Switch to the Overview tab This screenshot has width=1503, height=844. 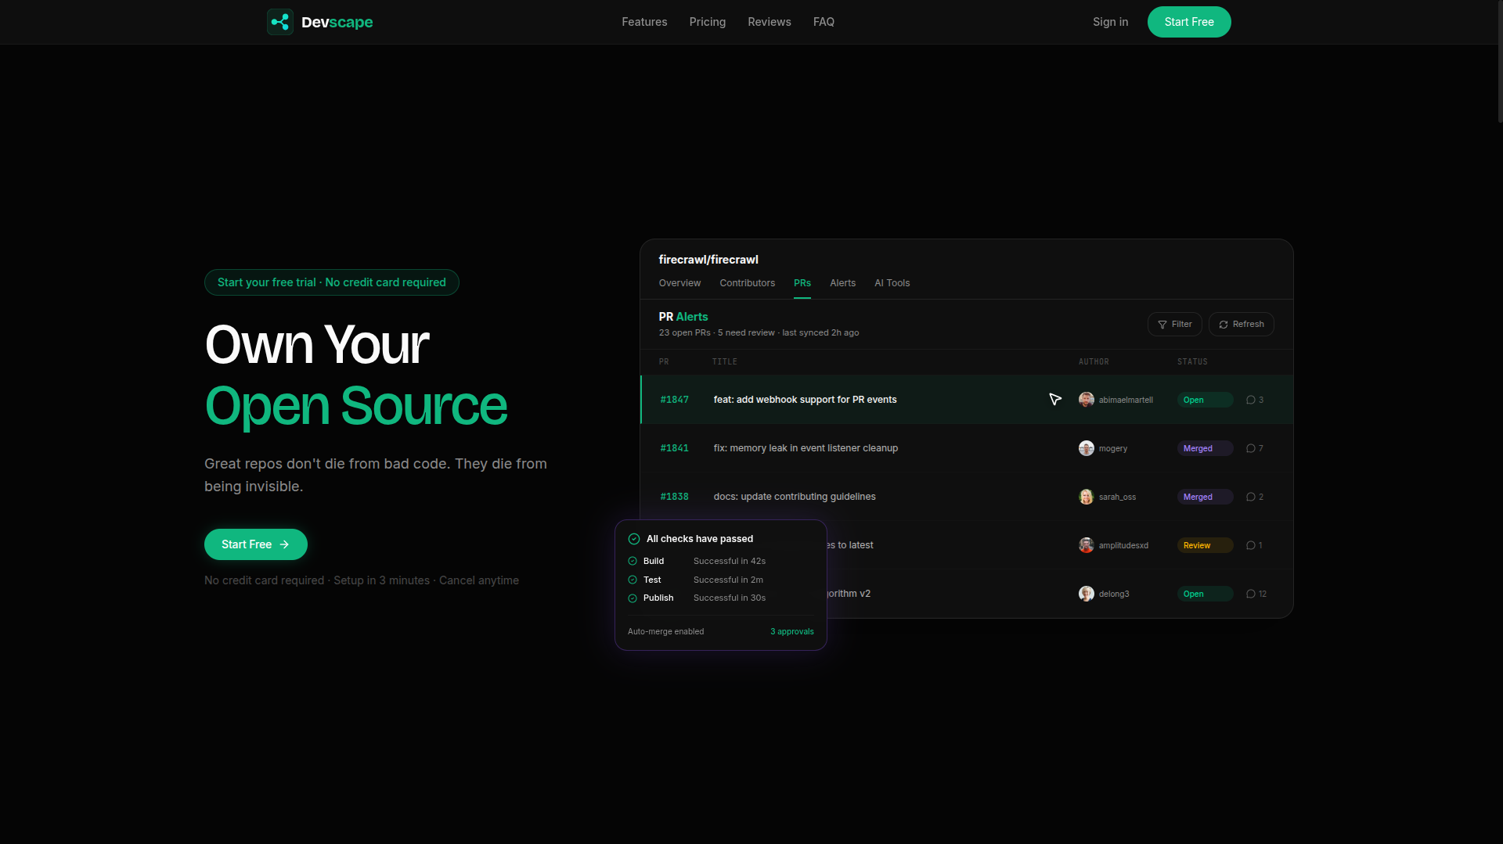point(679,283)
